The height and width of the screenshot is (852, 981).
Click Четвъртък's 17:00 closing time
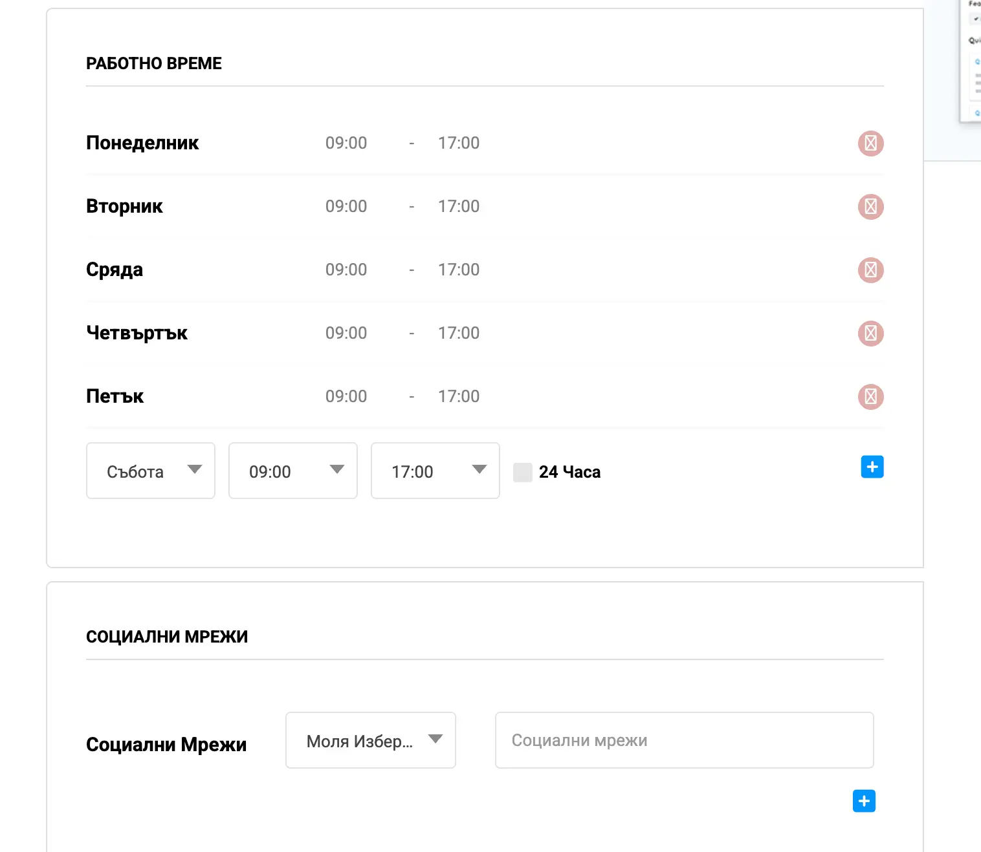click(458, 333)
